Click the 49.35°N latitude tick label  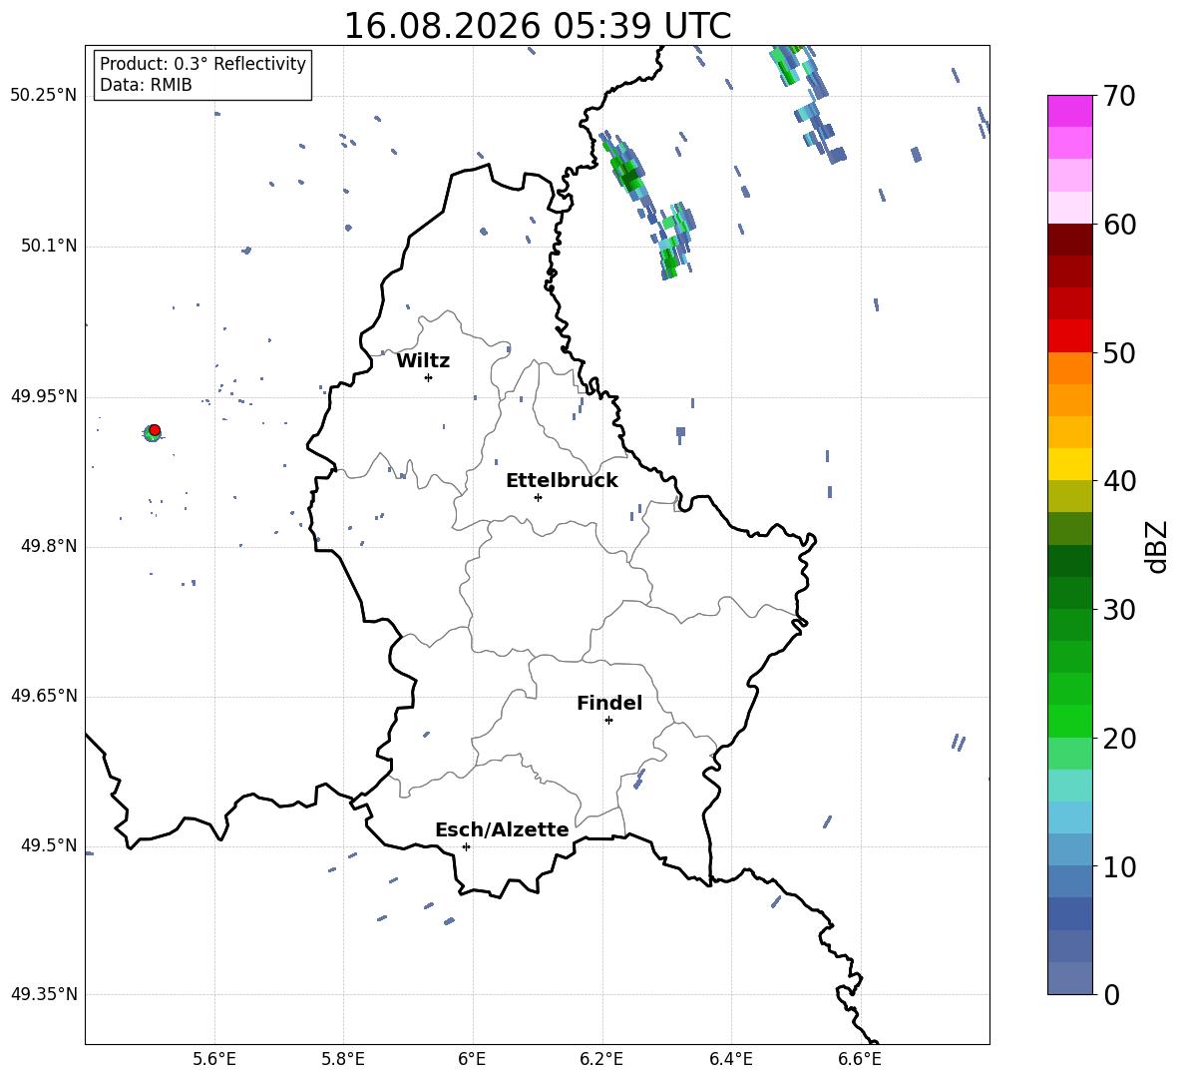pyautogui.click(x=44, y=994)
